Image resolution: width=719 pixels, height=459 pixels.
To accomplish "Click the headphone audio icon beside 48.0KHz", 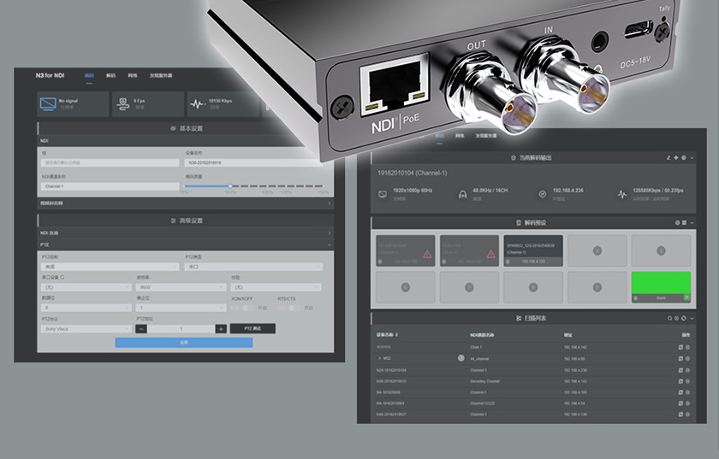I will 463,194.
